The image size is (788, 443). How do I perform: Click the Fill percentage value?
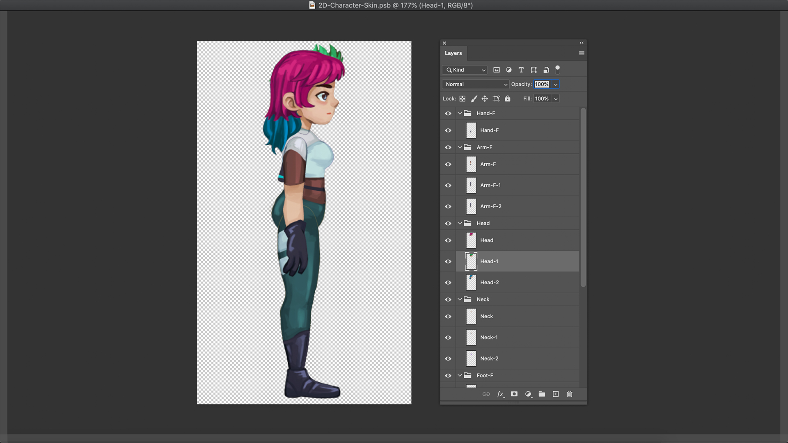tap(542, 98)
